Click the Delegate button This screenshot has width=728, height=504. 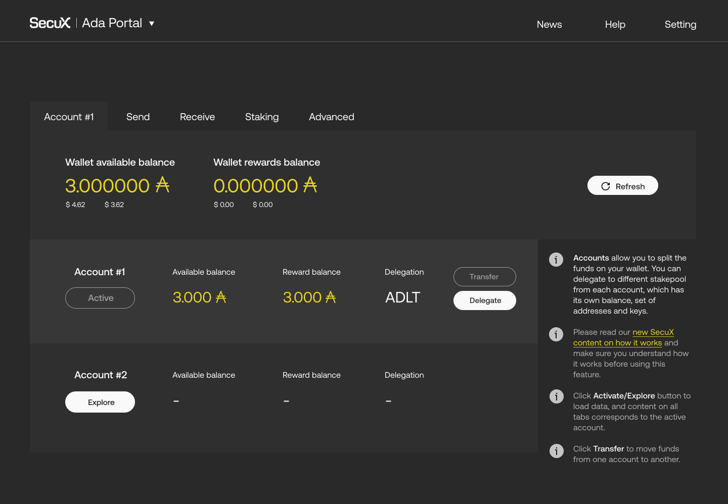484,300
